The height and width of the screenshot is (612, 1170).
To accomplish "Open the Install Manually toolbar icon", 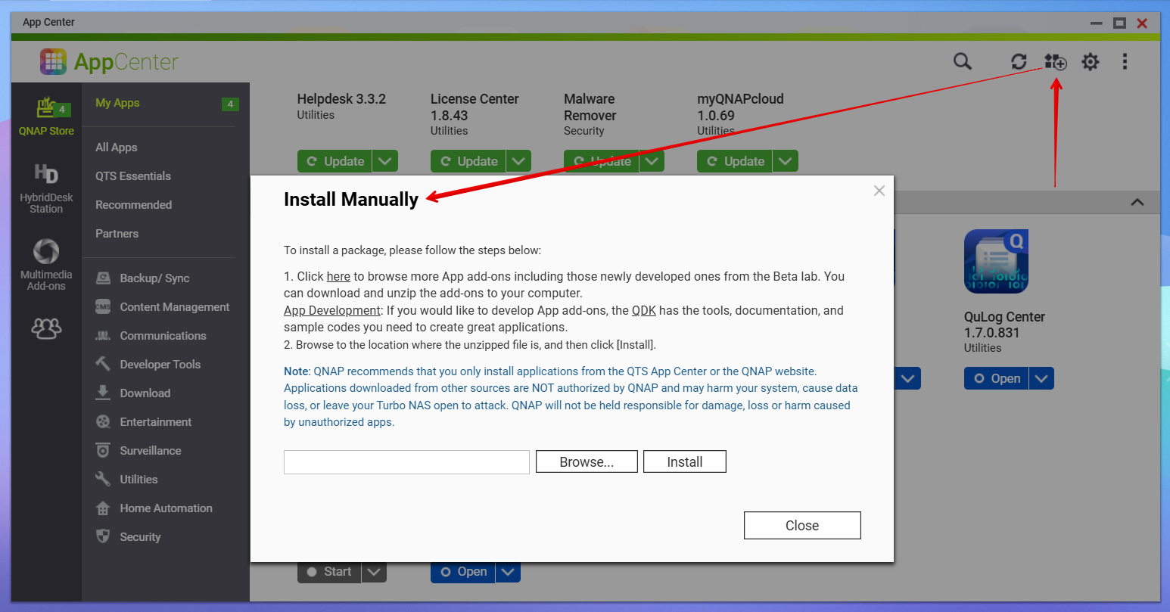I will coord(1055,61).
